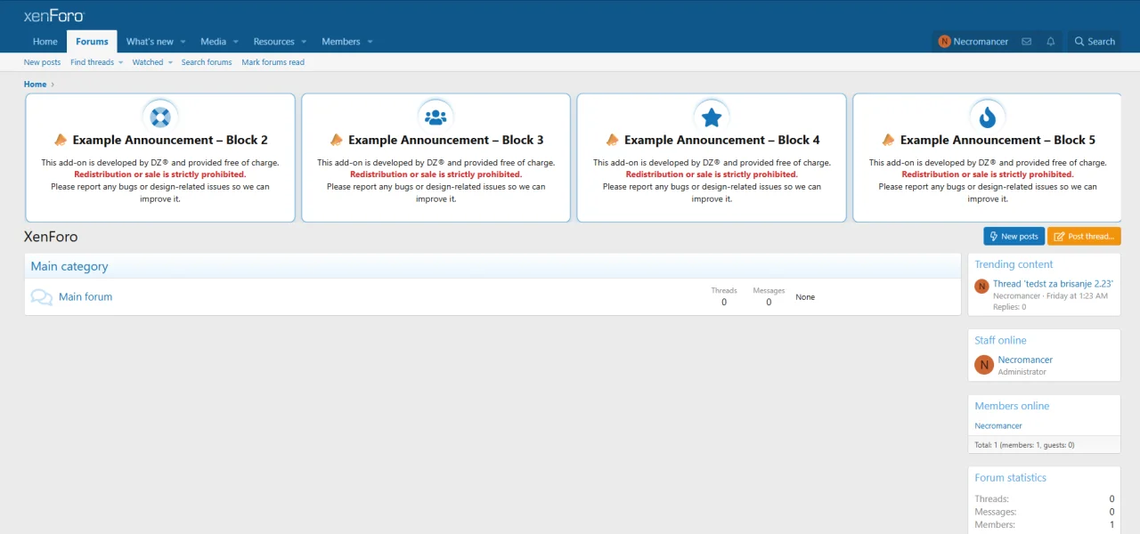
Task: Click the bell icon beside Block 5 title
Action: [889, 140]
